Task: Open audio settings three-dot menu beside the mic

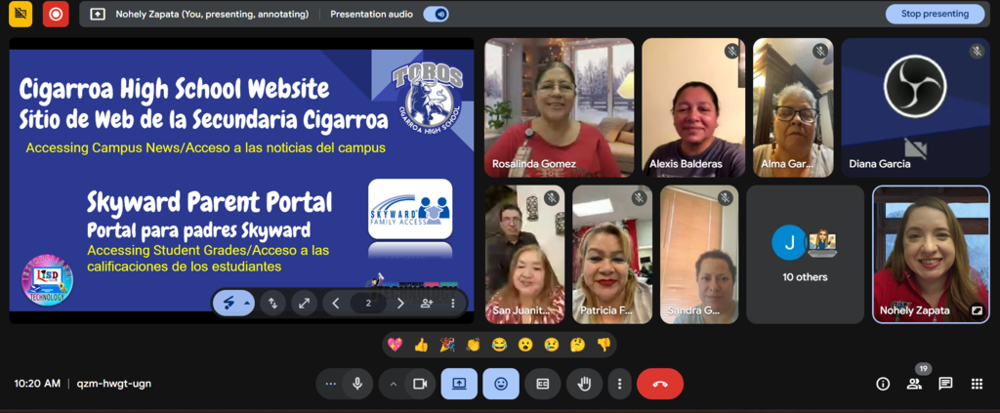Action: (331, 384)
